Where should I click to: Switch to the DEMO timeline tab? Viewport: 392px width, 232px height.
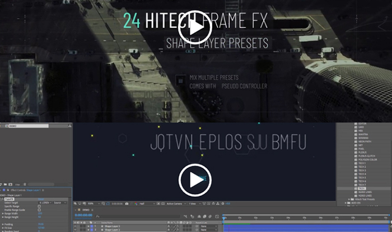[86, 210]
